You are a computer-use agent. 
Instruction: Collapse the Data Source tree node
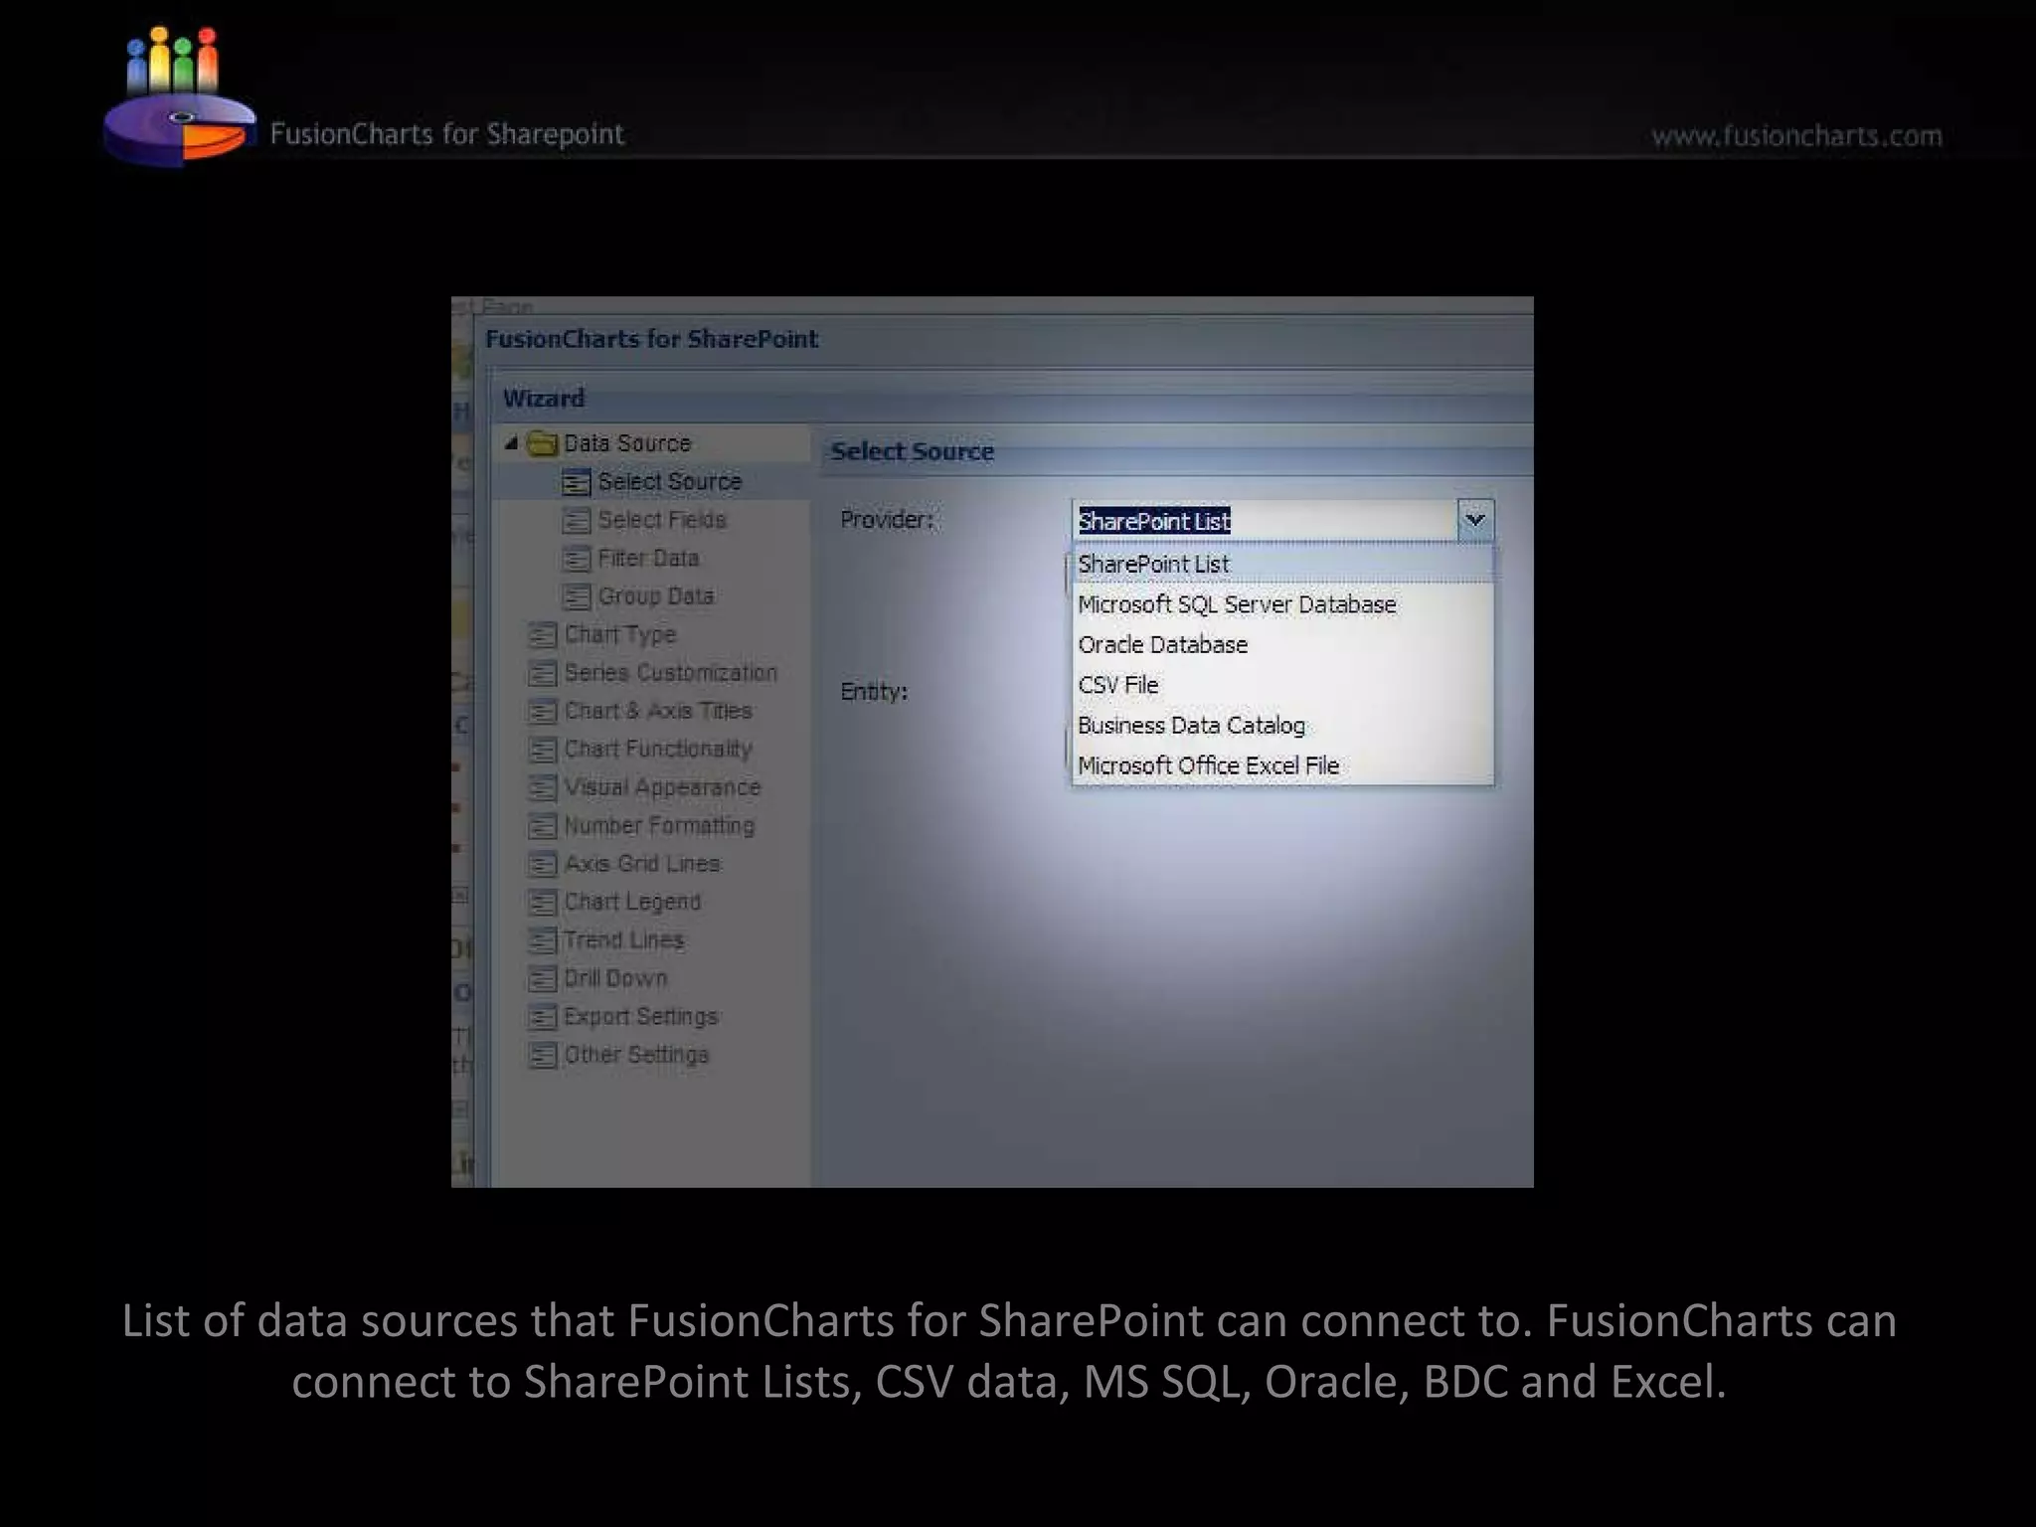[x=511, y=443]
